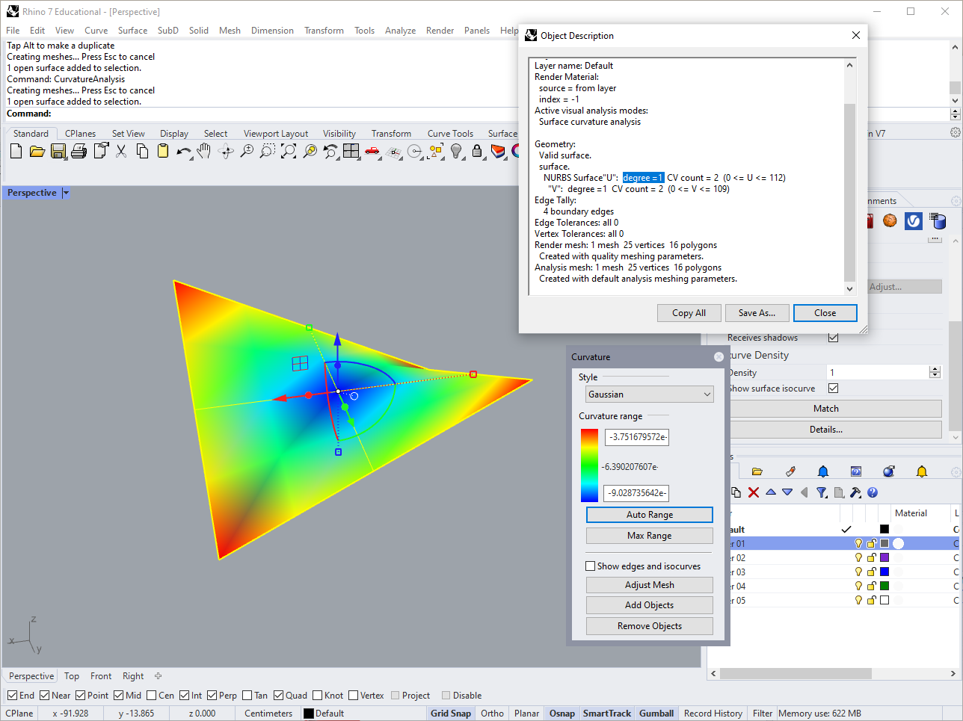Click the Save floppy disk icon

coord(58,152)
